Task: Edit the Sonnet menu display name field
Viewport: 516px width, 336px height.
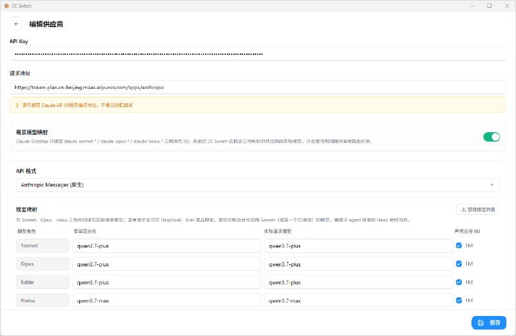Action: (x=166, y=246)
